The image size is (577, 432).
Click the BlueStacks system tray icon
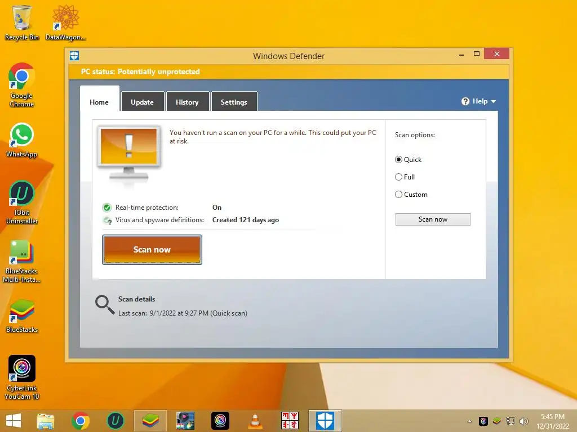click(x=497, y=421)
